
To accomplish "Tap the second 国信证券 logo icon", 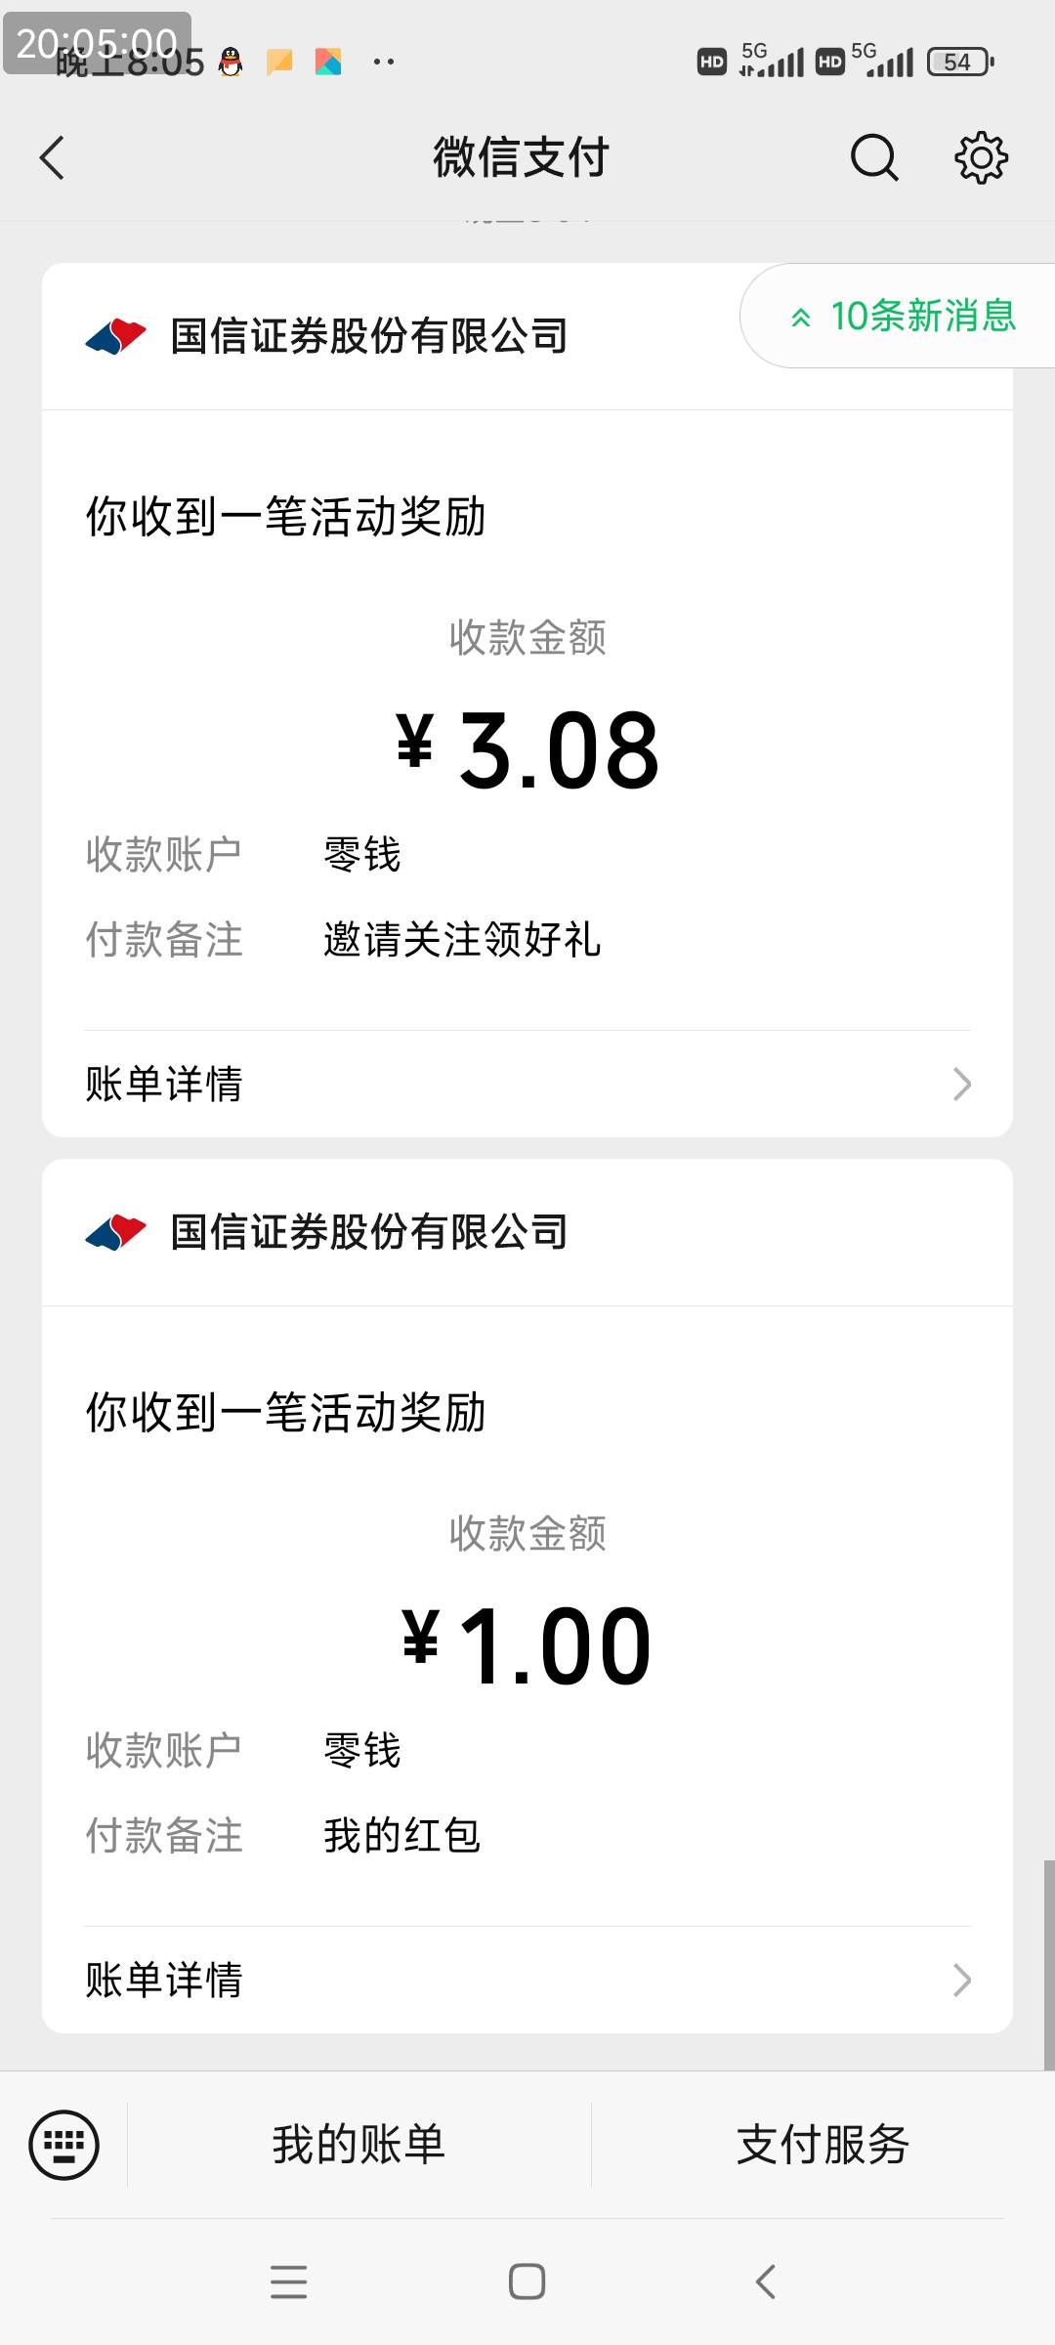I will 116,1232.
